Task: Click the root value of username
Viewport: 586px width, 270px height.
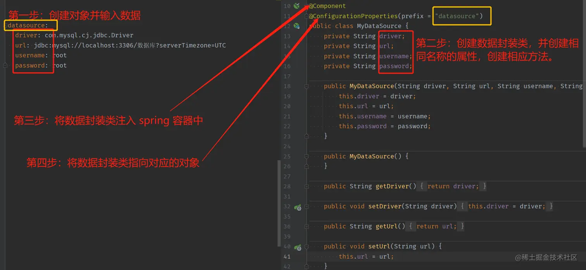Action: pos(60,55)
